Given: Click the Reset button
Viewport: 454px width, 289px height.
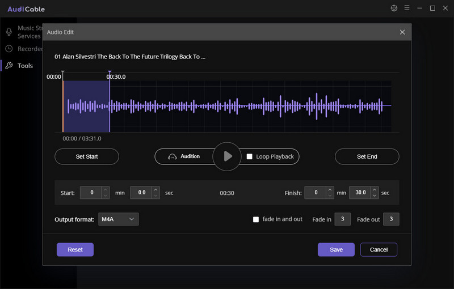Looking at the screenshot, I should pyautogui.click(x=75, y=250).
